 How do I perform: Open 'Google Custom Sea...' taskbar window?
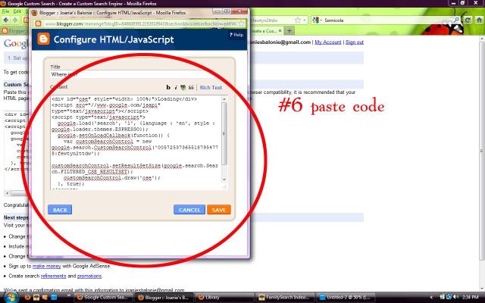(103, 298)
